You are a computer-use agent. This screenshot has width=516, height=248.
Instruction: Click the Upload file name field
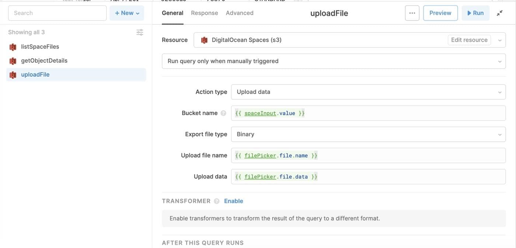(x=368, y=156)
